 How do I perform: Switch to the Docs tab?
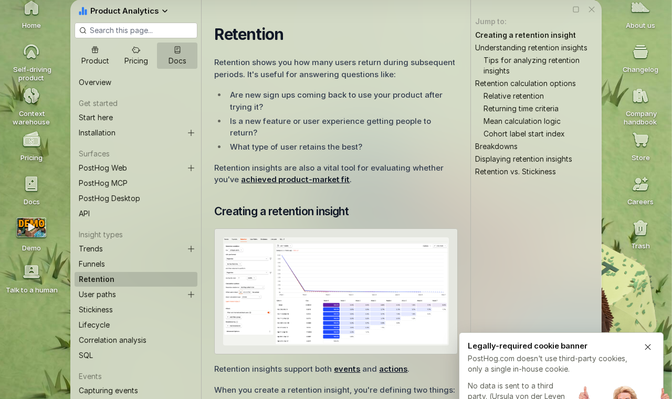[x=177, y=56]
